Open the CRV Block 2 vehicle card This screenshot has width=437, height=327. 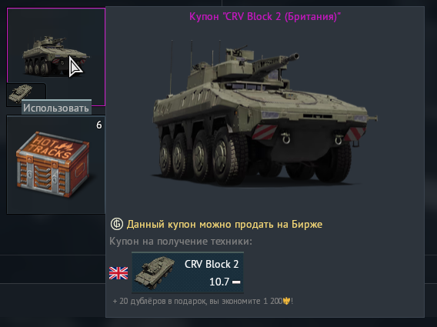[188, 272]
